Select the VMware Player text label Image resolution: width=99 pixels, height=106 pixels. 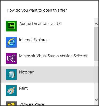coord(32,104)
